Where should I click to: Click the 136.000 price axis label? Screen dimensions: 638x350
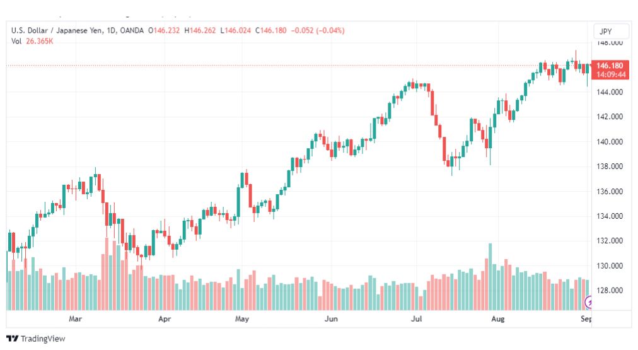click(610, 191)
